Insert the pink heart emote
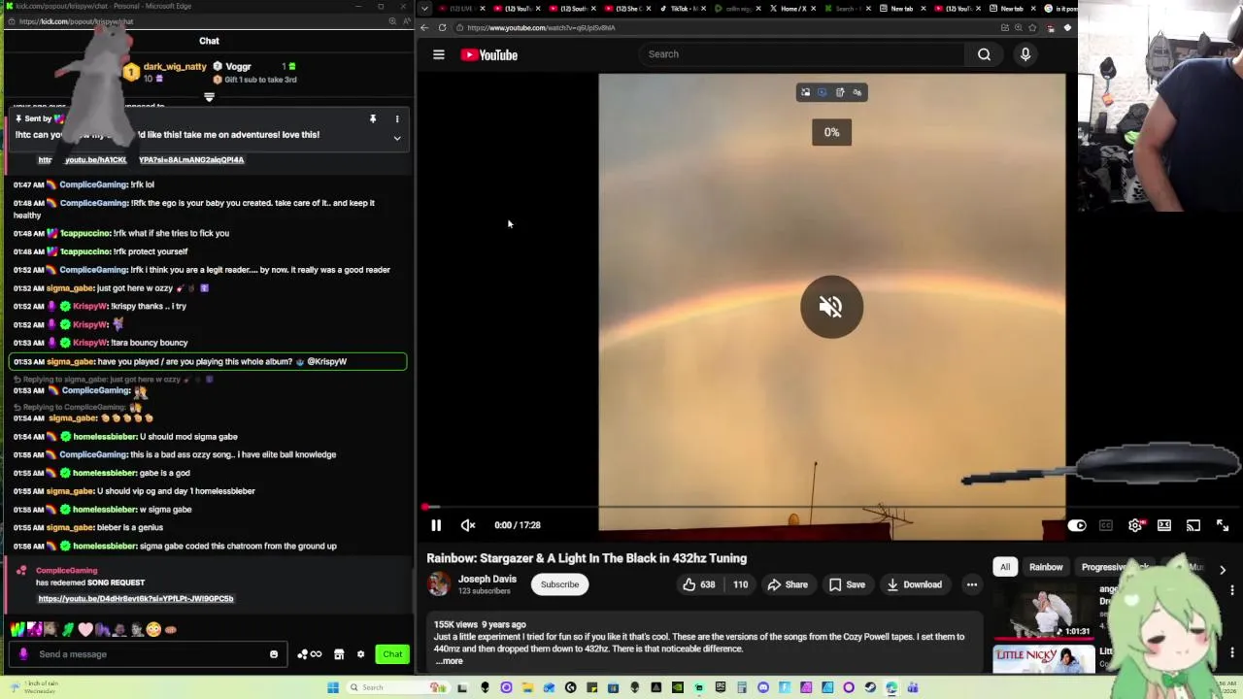Image resolution: width=1243 pixels, height=699 pixels. (85, 629)
